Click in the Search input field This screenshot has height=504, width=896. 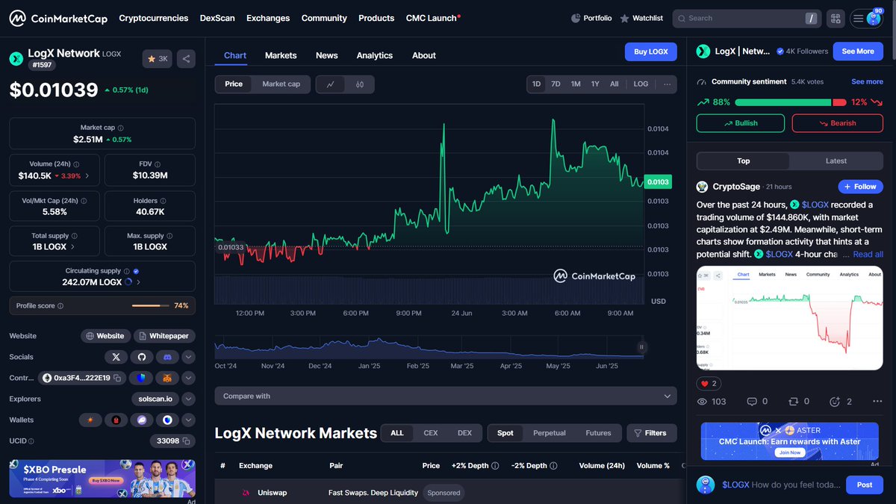[x=745, y=18]
